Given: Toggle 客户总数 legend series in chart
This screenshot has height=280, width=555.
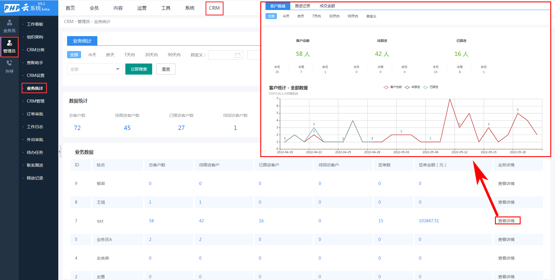Looking at the screenshot, I should (393, 87).
